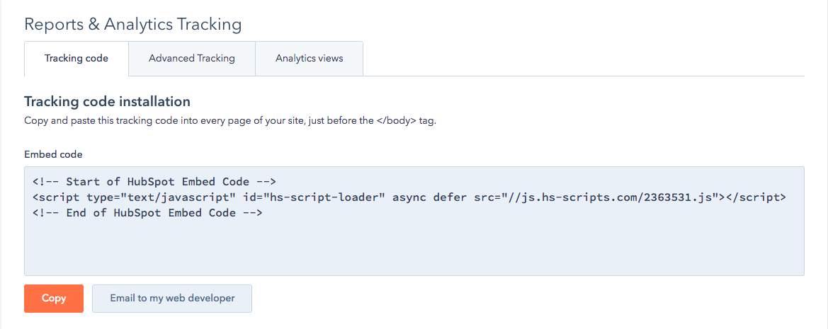Image resolution: width=828 pixels, height=329 pixels.
Task: Click the 'Copy and paste this tracking code' instruction text
Action: coord(230,120)
